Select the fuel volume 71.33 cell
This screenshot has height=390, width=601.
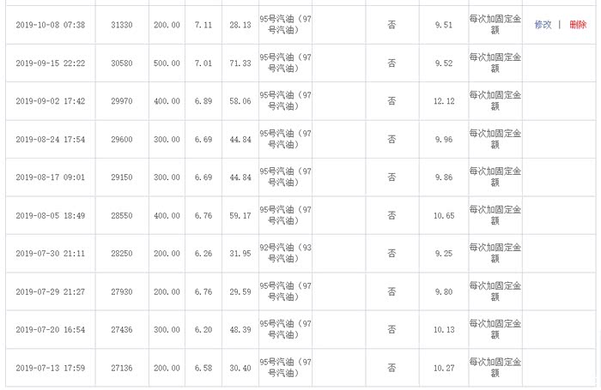pyautogui.click(x=240, y=63)
